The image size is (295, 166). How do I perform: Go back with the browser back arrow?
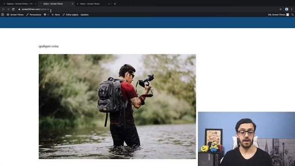coord(3,9)
